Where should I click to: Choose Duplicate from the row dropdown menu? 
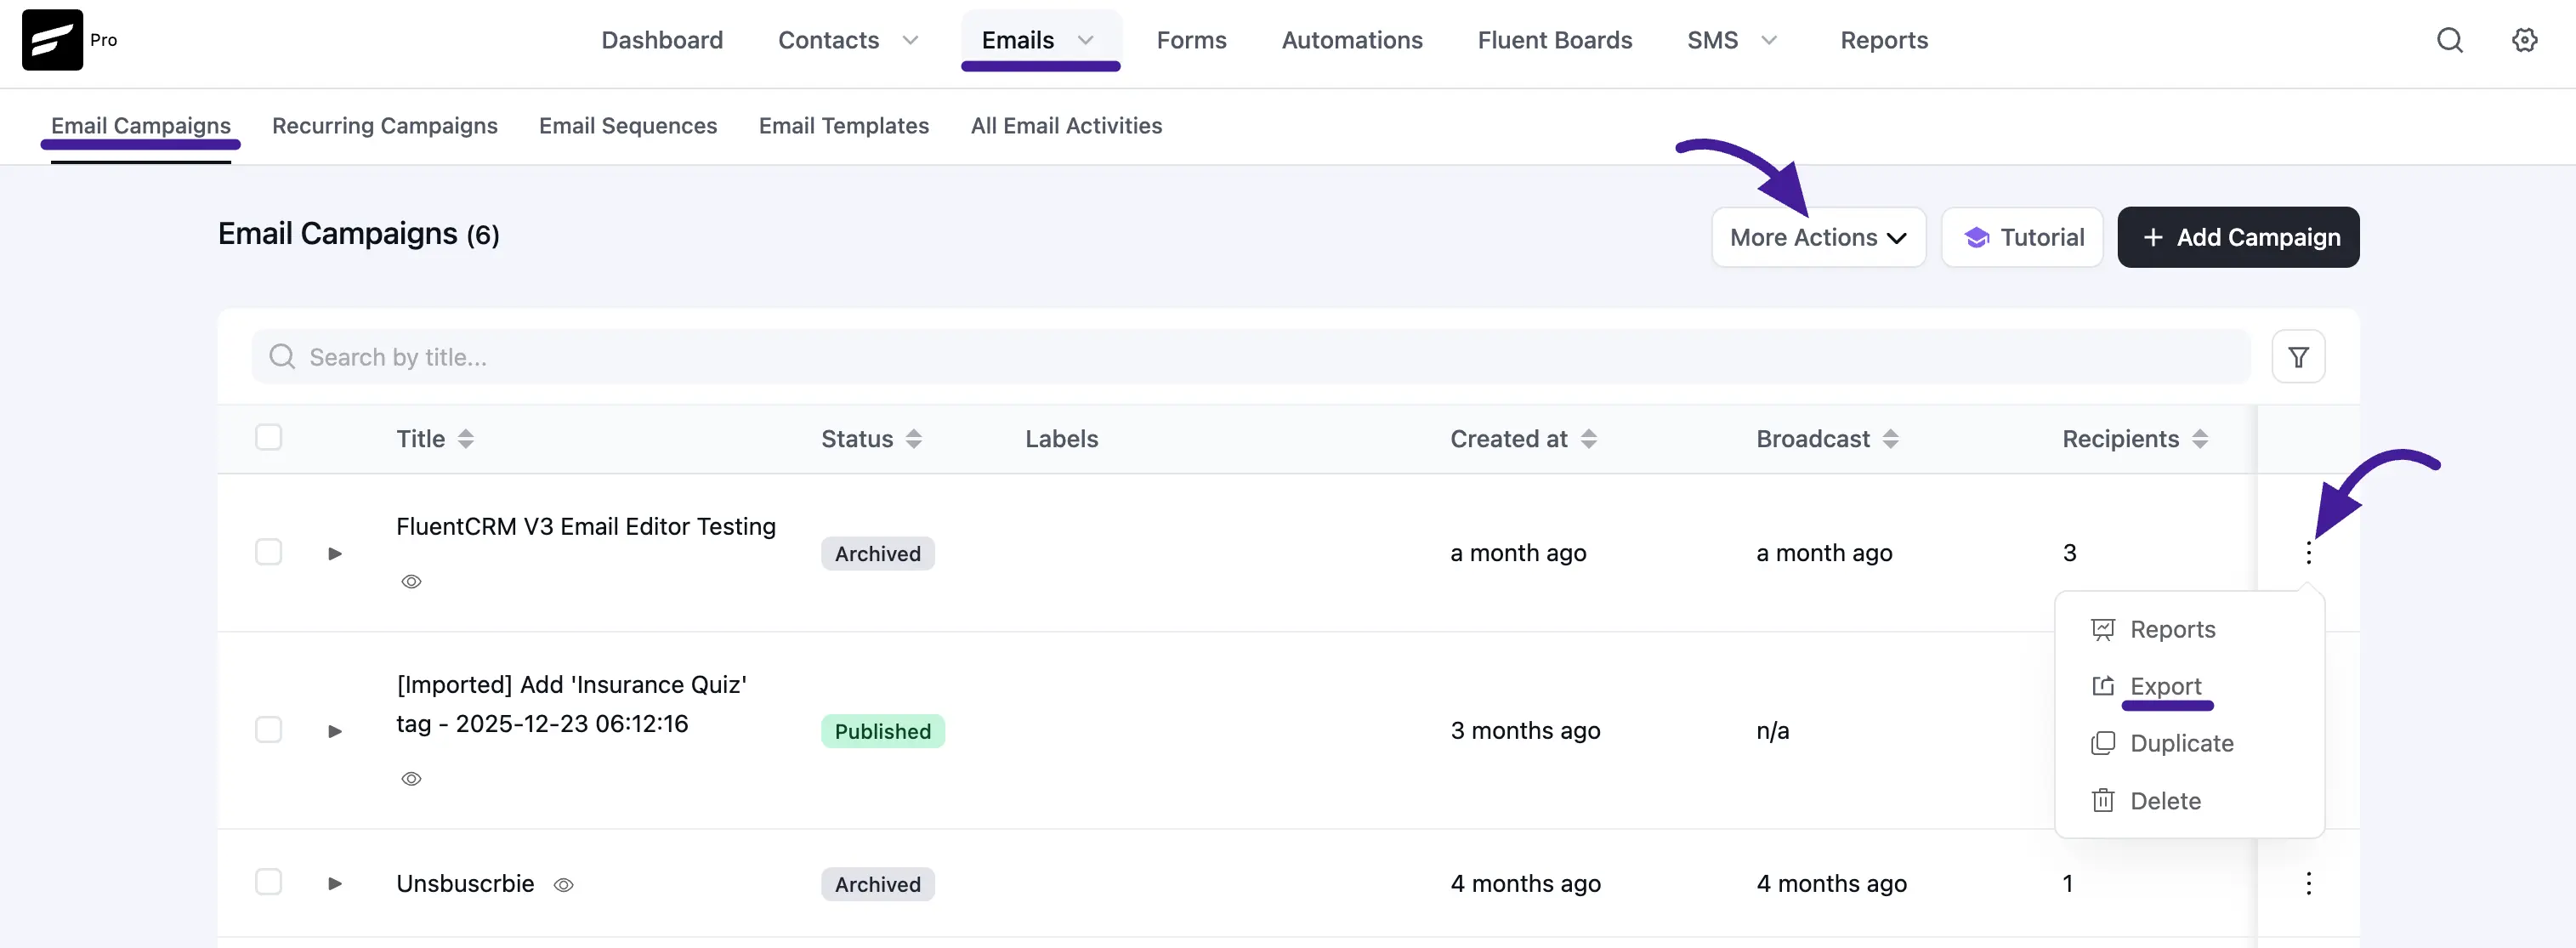[2162, 743]
